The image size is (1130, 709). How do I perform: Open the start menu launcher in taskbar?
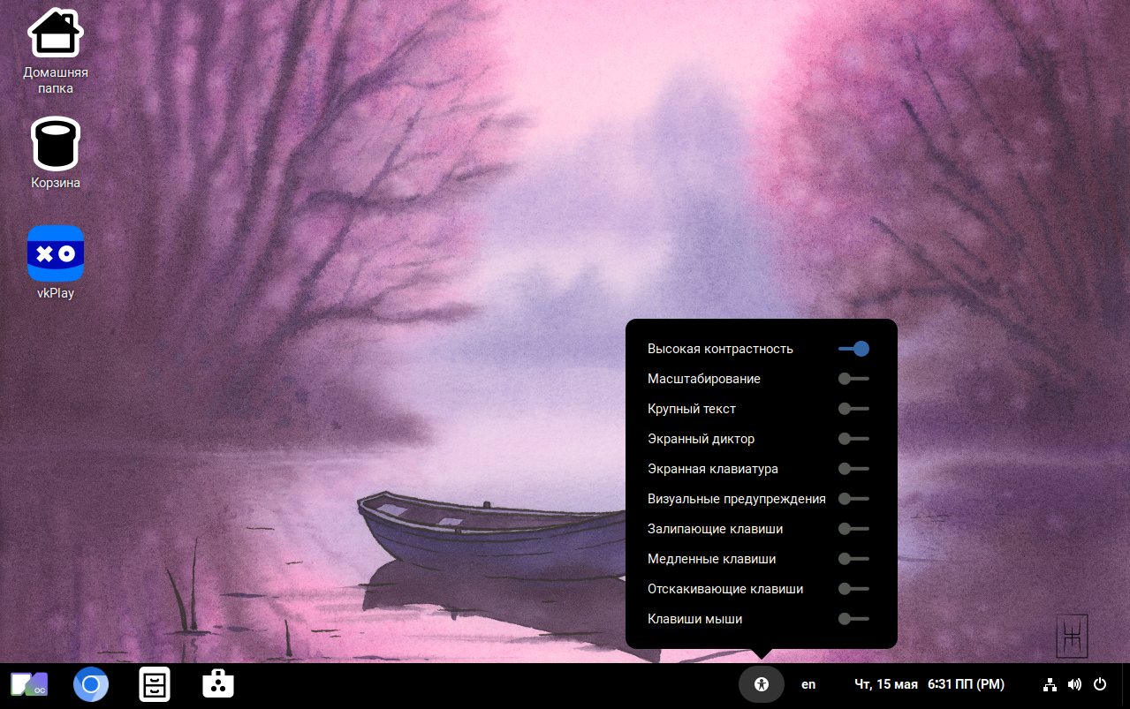(x=28, y=684)
